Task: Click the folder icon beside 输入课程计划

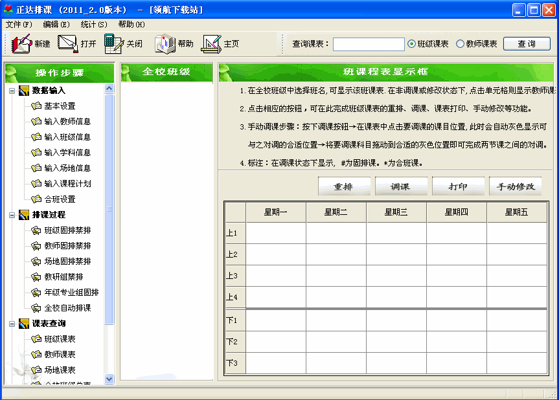Action: click(36, 183)
